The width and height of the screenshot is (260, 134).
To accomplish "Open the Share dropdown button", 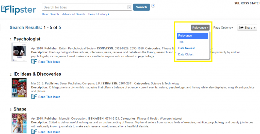I will pyautogui.click(x=247, y=28).
